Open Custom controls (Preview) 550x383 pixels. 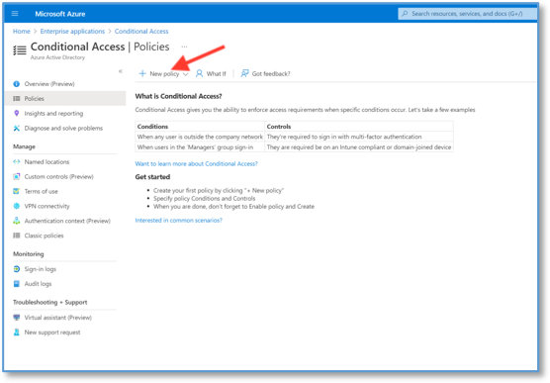(x=59, y=176)
